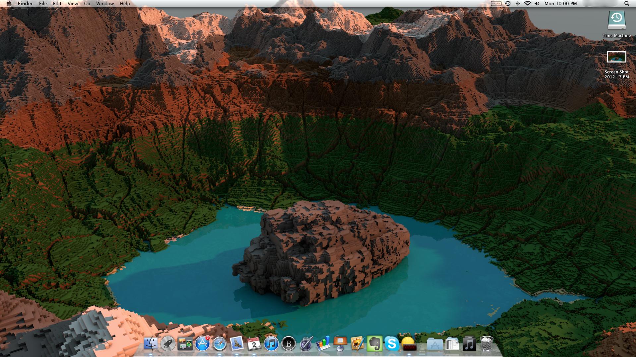
Task: Open Mail stamp icon in Dock
Action: point(237,344)
